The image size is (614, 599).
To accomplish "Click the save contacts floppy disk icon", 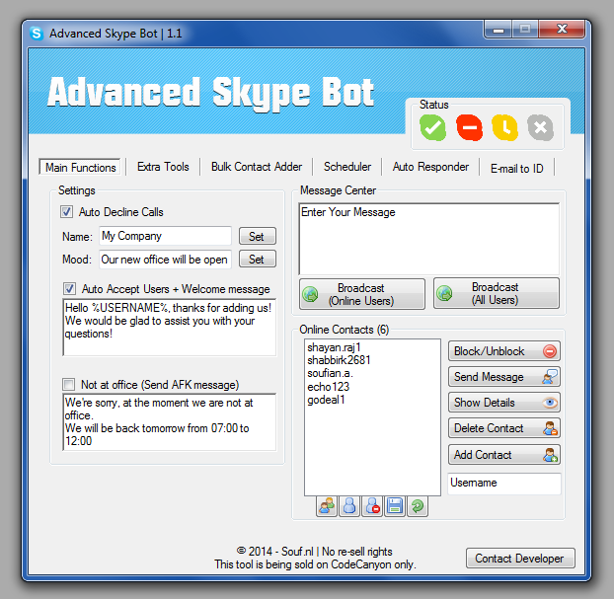I will [x=394, y=506].
